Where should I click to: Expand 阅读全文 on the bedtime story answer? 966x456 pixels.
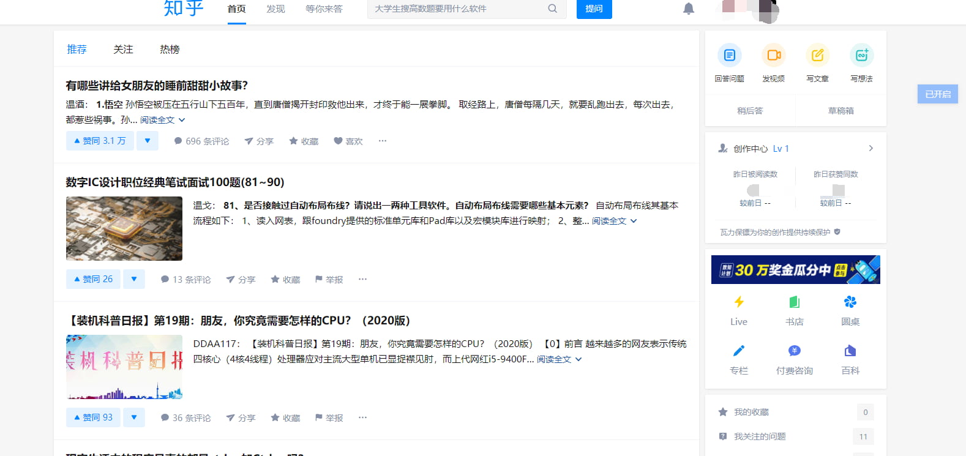click(162, 120)
